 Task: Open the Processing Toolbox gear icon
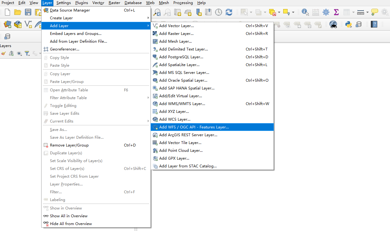(326, 12)
